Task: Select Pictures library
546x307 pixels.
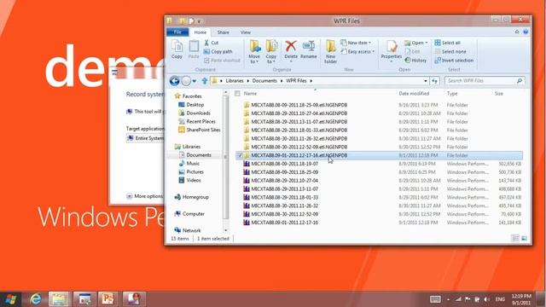Action: click(191, 171)
